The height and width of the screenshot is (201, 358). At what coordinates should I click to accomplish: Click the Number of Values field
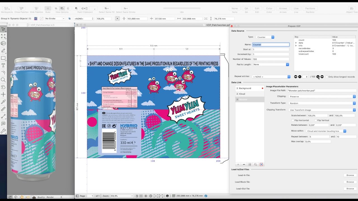coord(271,59)
